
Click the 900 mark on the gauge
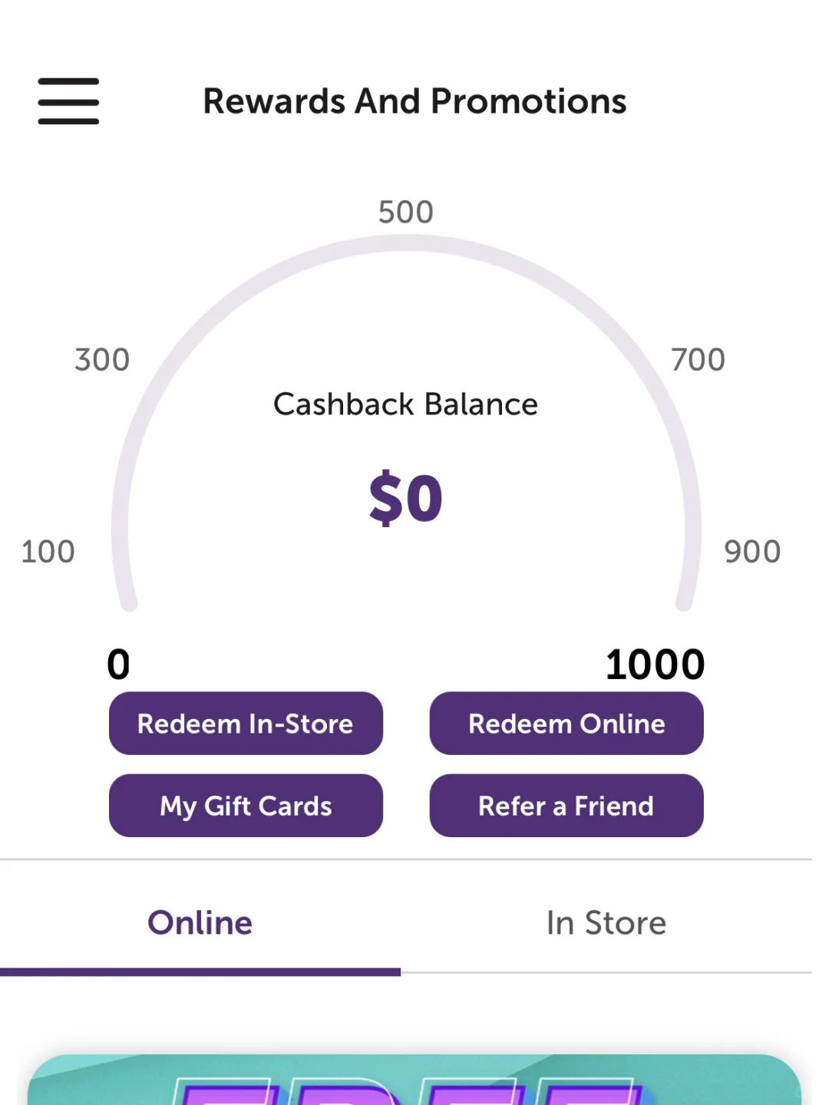752,551
